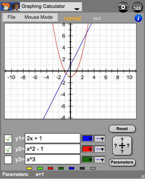Click the pan arrows control

click(x=122, y=146)
